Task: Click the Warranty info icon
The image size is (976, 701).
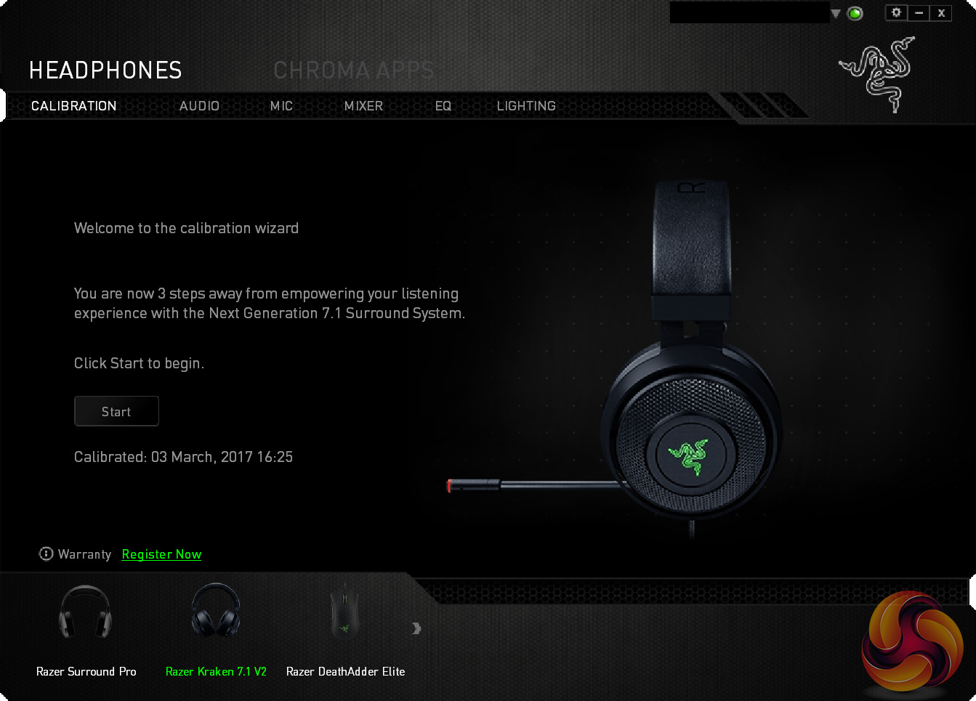Action: coord(46,554)
